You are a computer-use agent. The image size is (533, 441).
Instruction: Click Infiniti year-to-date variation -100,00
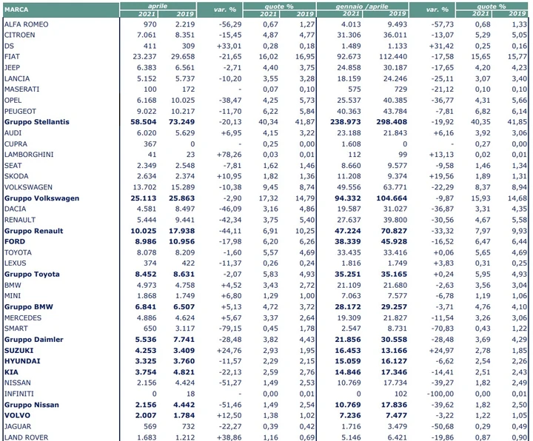tap(440, 394)
